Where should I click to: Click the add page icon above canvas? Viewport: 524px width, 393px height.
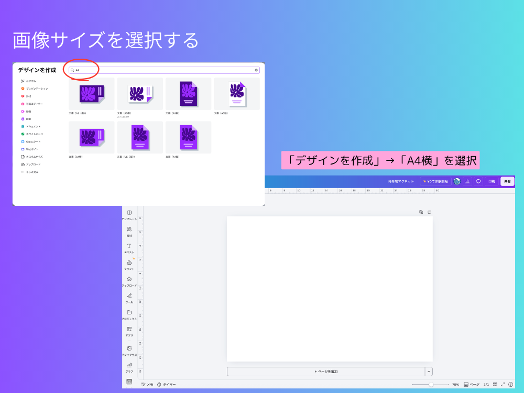[x=430, y=212]
